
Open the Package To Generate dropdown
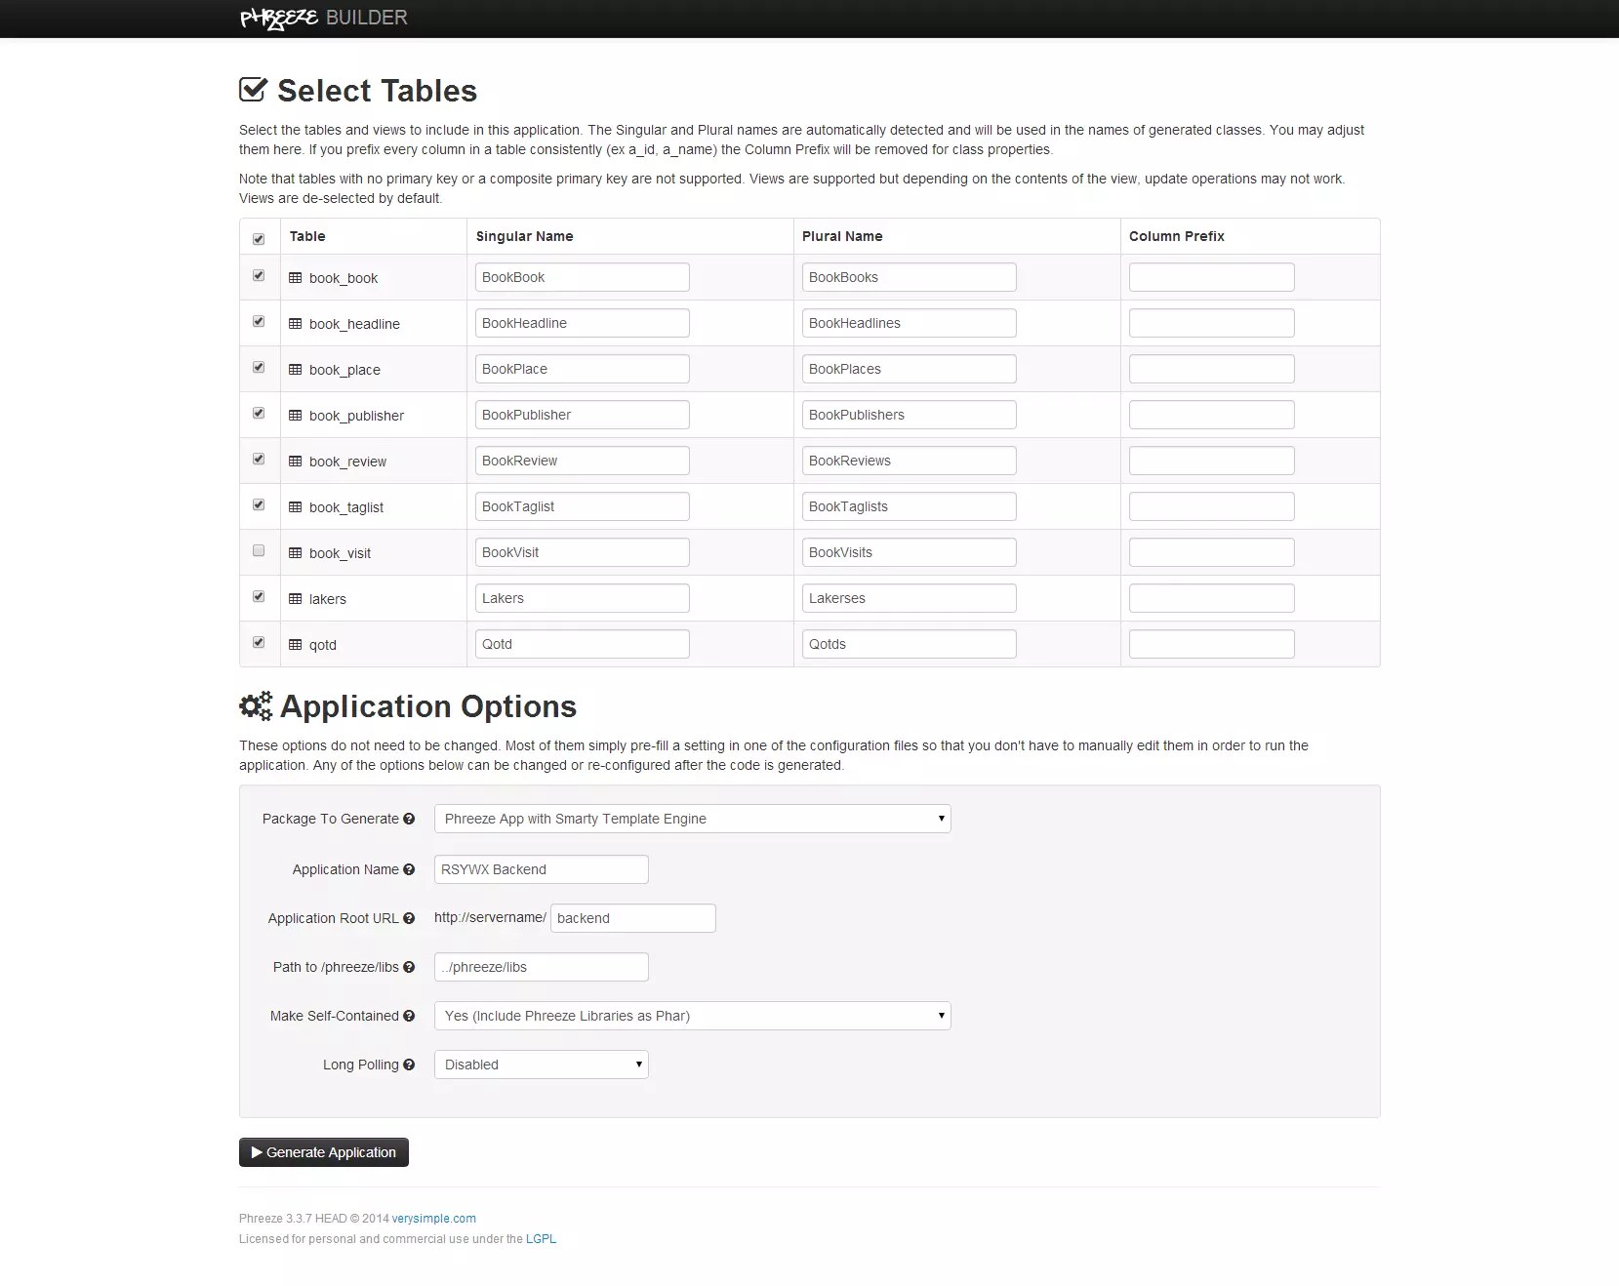[x=692, y=819]
